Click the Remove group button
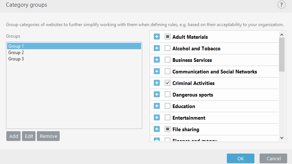The width and height of the screenshot is (292, 164). (48, 136)
